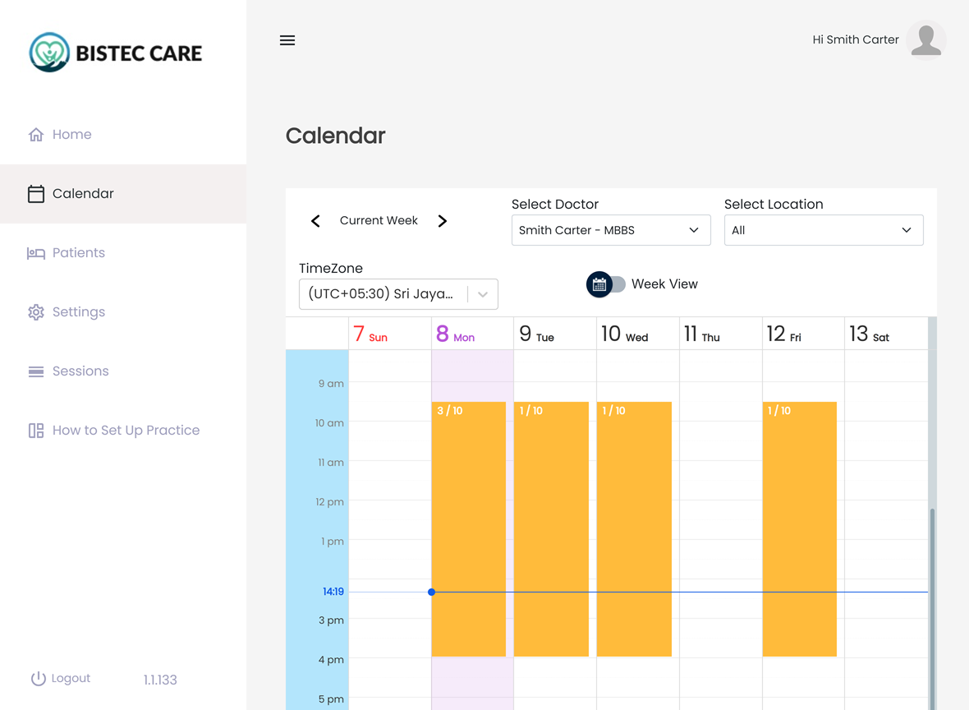The image size is (969, 710).
Task: Click the Current Week label
Action: click(379, 221)
